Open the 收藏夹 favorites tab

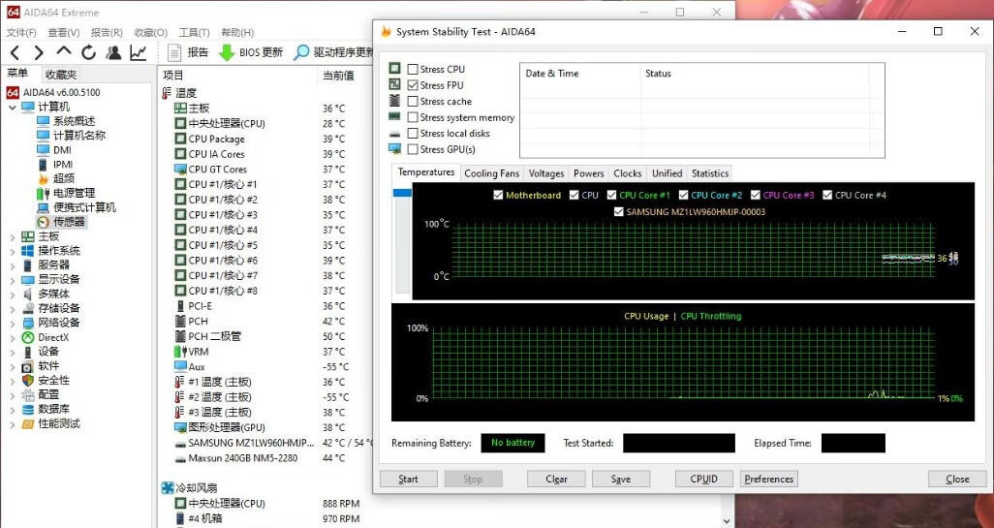[x=61, y=75]
